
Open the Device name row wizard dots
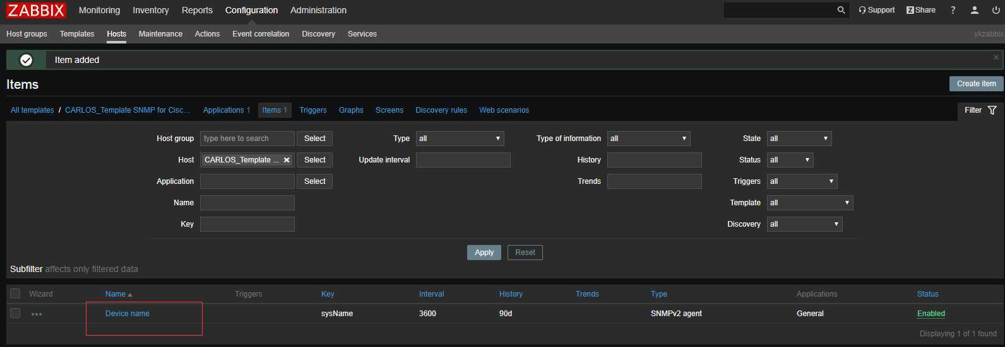click(x=37, y=314)
